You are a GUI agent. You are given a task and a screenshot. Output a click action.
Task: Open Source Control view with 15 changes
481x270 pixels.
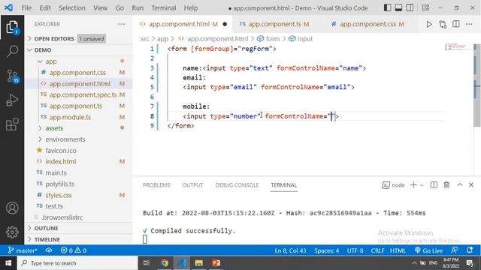pos(13,76)
